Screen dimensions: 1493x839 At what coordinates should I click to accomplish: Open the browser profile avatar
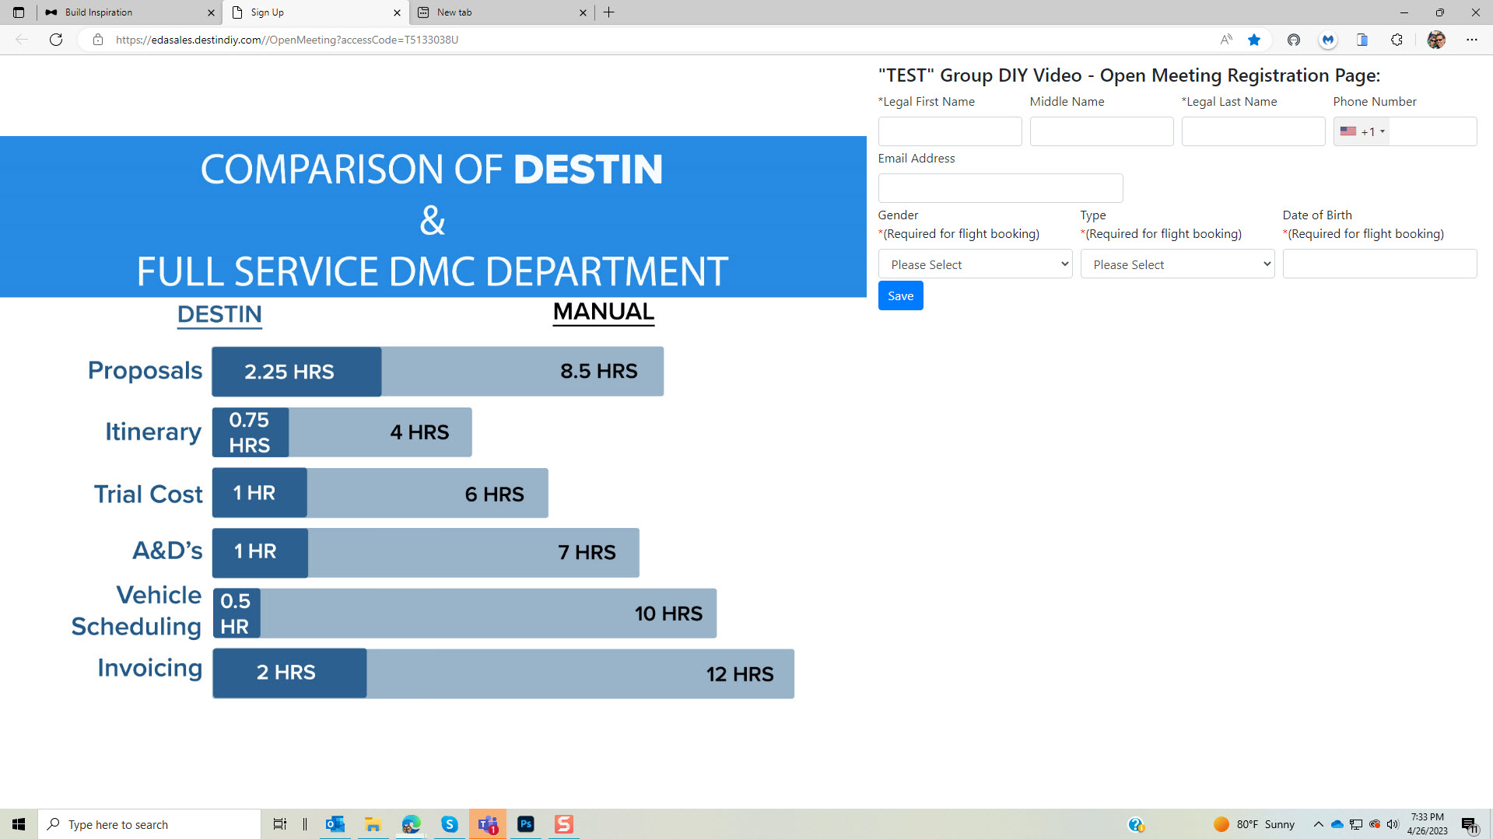1436,40
